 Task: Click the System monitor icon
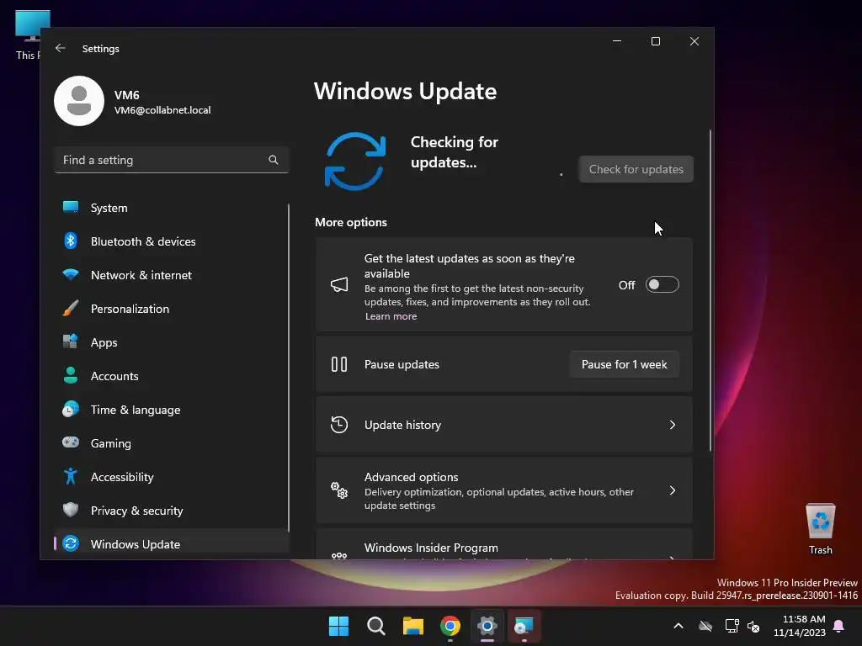point(71,207)
